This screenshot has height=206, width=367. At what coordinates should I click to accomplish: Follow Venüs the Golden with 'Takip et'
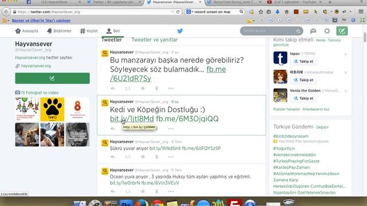click(303, 98)
